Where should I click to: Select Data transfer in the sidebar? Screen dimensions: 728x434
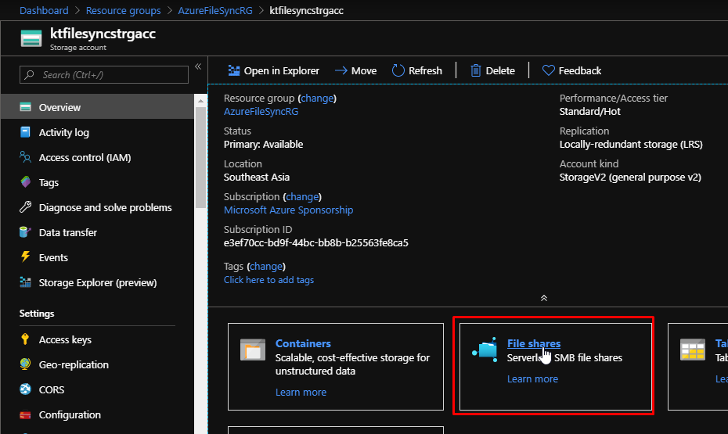pyautogui.click(x=98, y=232)
